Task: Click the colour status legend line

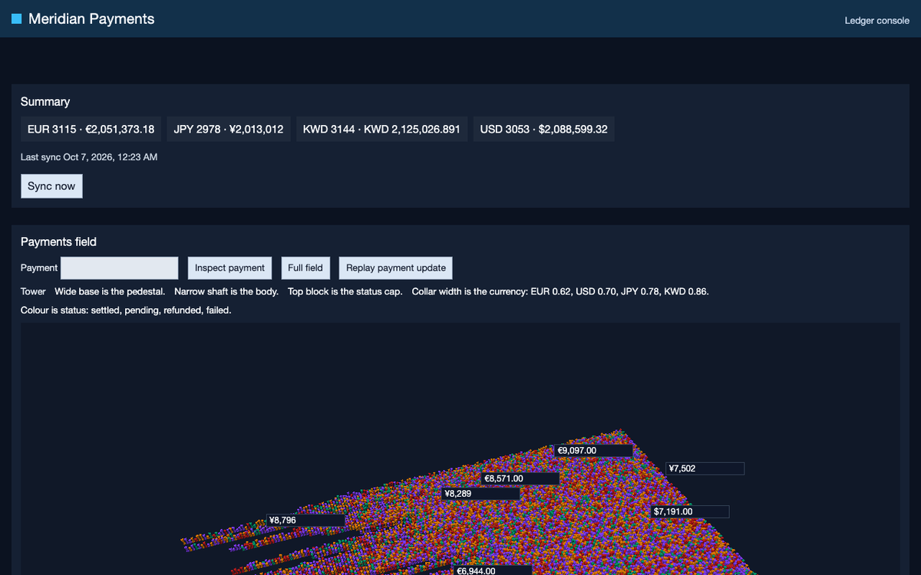Action: point(126,310)
